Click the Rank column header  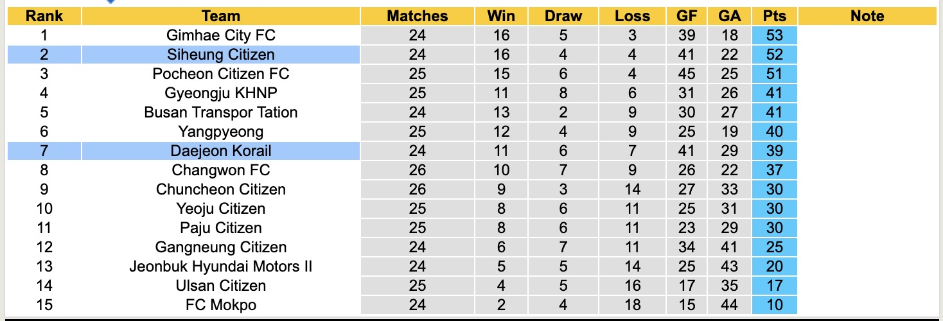click(44, 16)
